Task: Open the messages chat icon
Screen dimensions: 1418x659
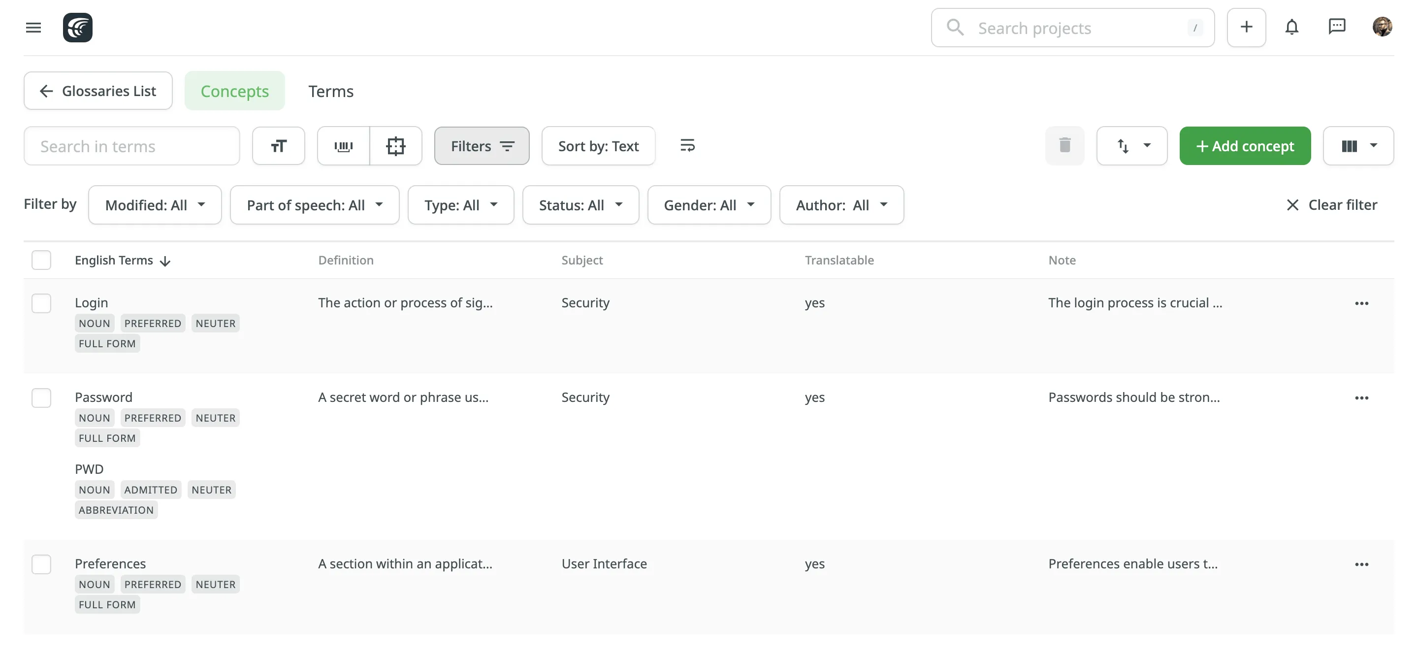Action: [x=1337, y=27]
